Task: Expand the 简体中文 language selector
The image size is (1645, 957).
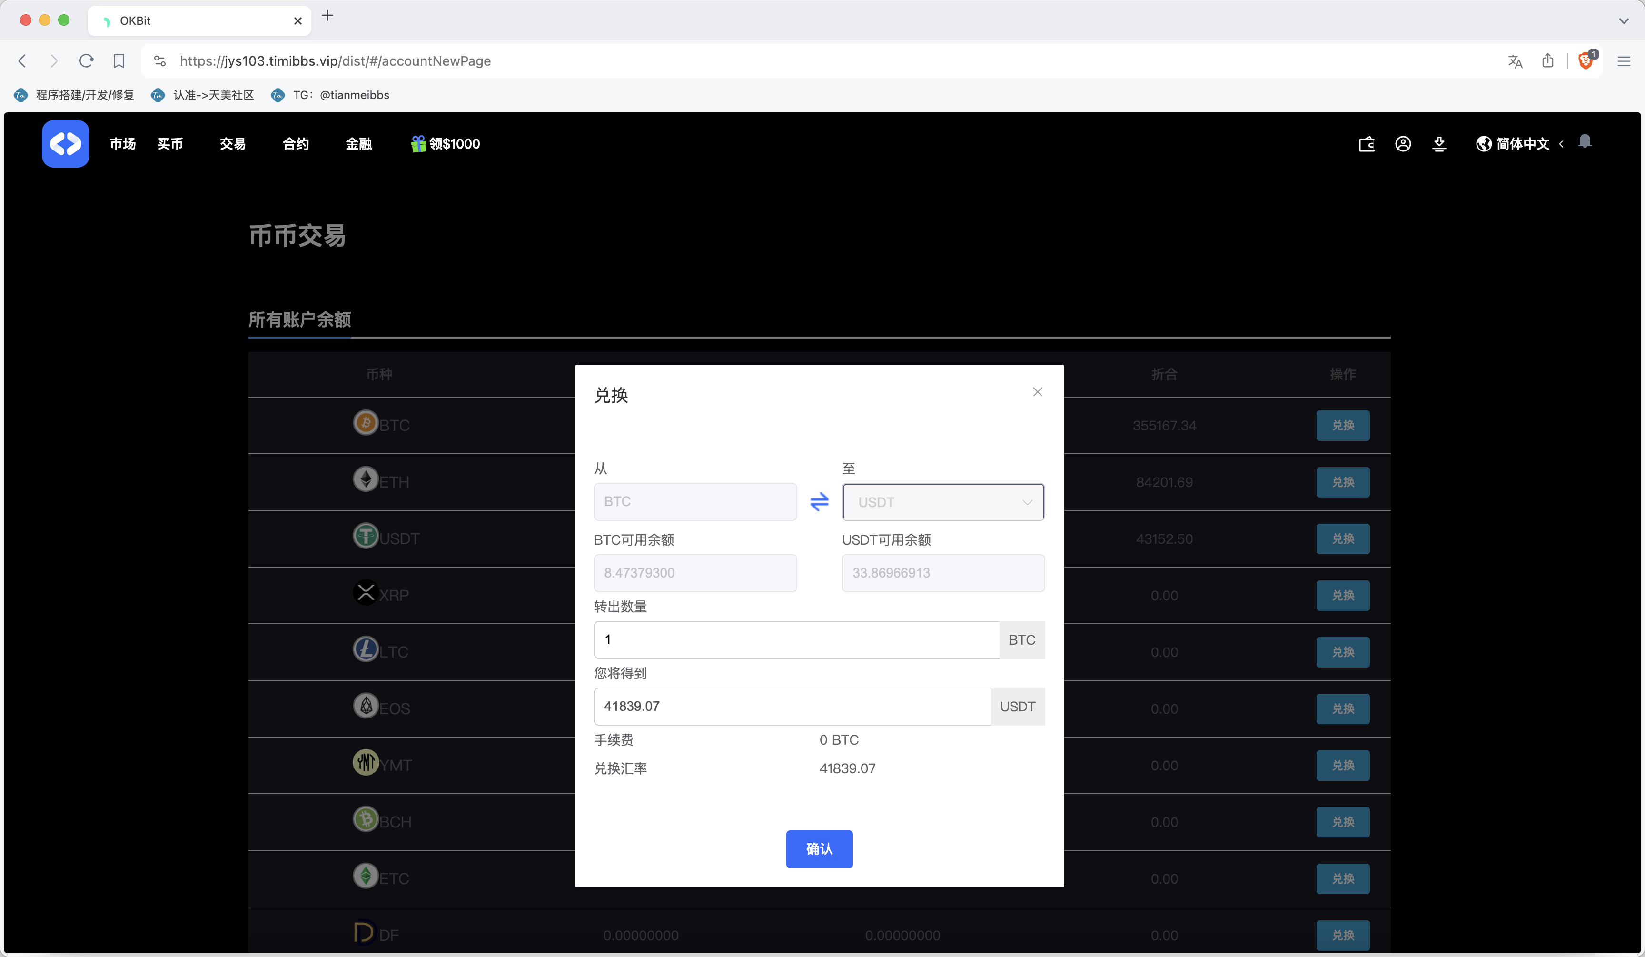Action: pos(1520,144)
